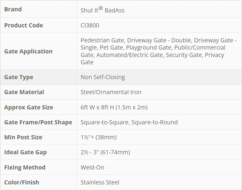Select the CI3800 product code value
Viewport: 242px width, 190px height.
tap(90, 25)
